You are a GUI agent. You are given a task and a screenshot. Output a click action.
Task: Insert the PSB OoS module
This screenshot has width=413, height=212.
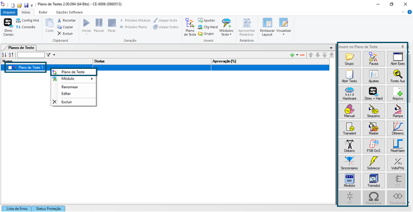[x=374, y=146]
